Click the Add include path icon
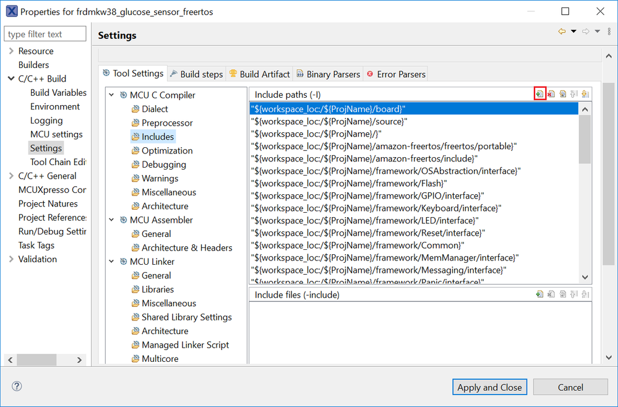This screenshot has width=618, height=407. [539, 94]
